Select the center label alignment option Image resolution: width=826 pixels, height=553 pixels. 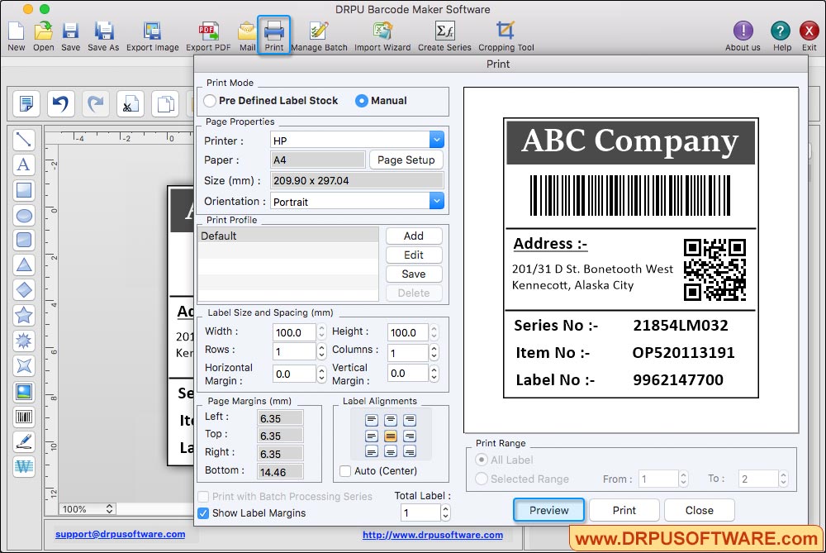pos(390,436)
